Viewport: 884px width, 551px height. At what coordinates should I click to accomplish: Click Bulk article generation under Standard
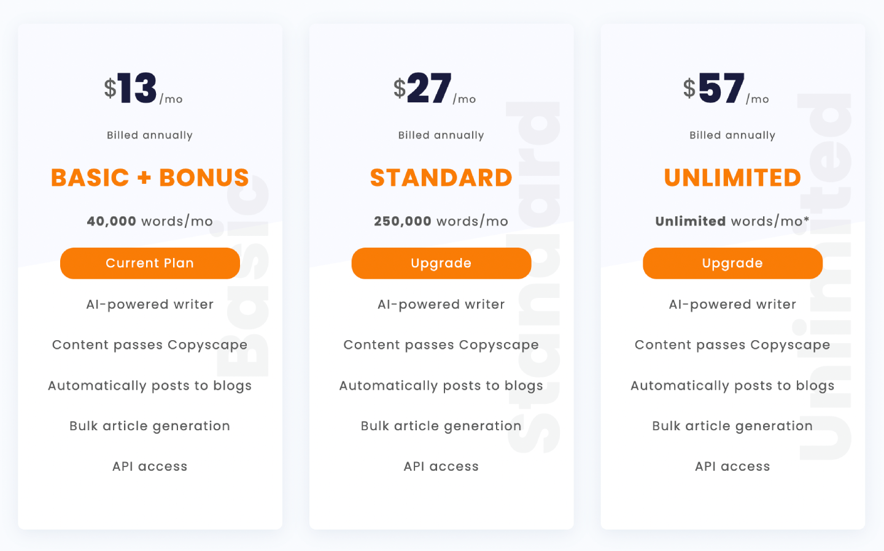(x=441, y=426)
